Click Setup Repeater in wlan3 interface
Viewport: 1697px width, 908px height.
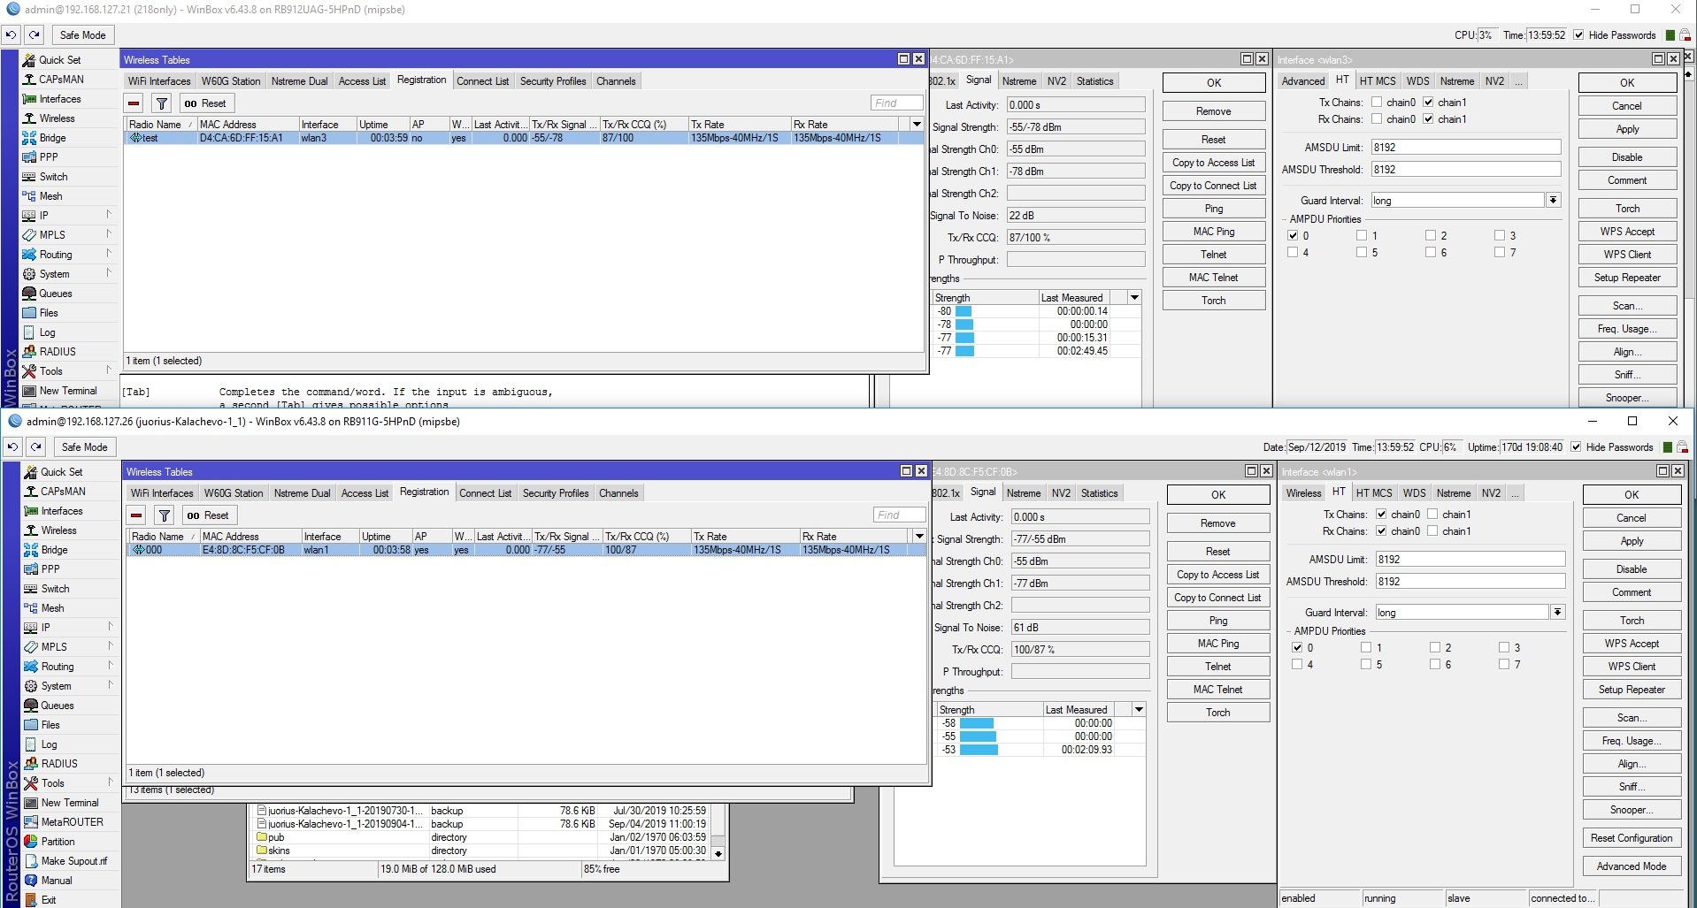pyautogui.click(x=1627, y=278)
